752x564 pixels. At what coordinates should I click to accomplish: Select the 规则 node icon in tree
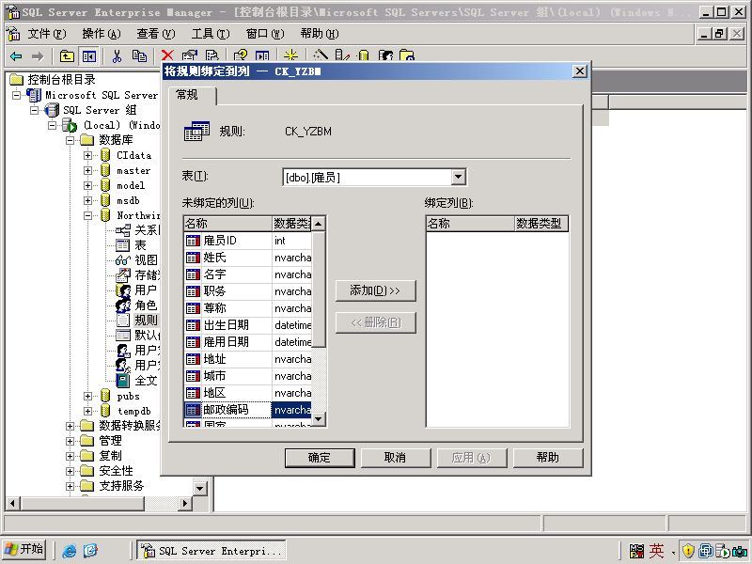[x=123, y=320]
